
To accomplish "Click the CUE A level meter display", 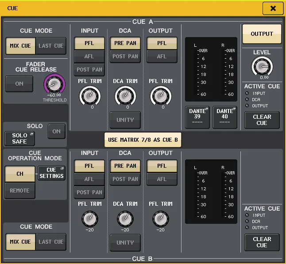I will [x=211, y=69].
